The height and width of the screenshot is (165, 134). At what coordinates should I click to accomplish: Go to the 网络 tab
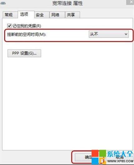coord(57,15)
